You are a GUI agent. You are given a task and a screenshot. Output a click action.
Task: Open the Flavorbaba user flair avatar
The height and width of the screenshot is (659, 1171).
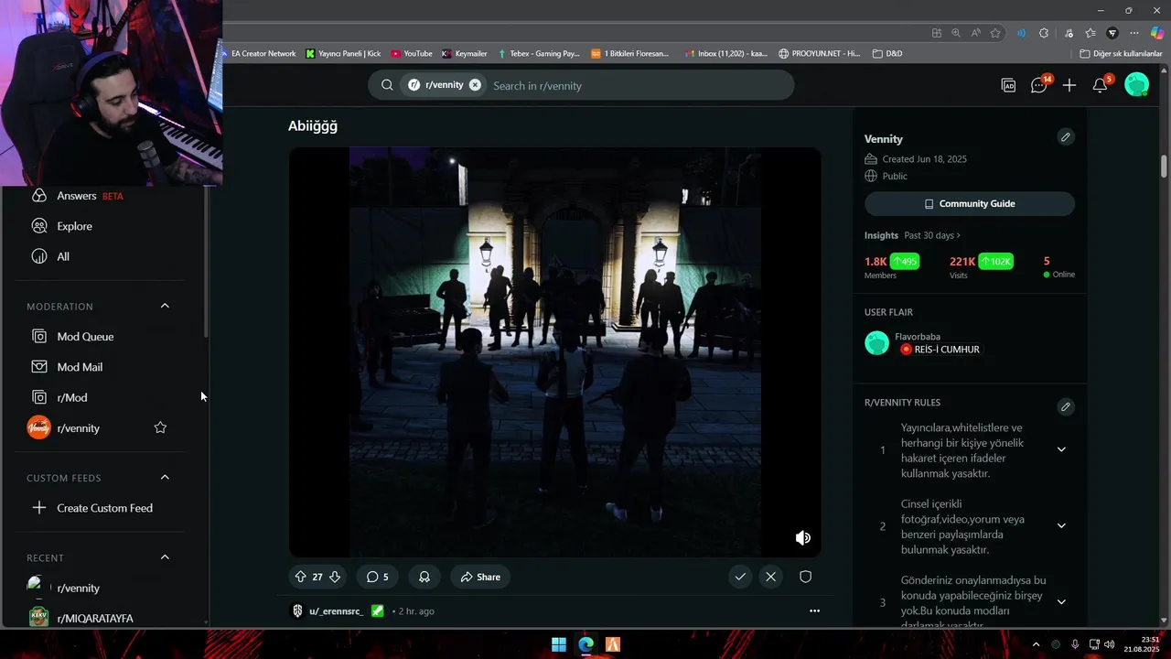(x=876, y=343)
